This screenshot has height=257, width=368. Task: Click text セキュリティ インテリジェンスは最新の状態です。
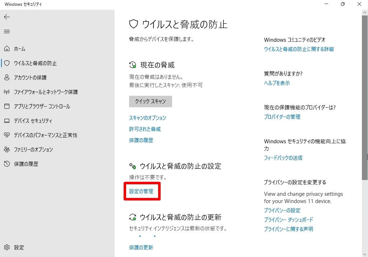click(x=178, y=228)
